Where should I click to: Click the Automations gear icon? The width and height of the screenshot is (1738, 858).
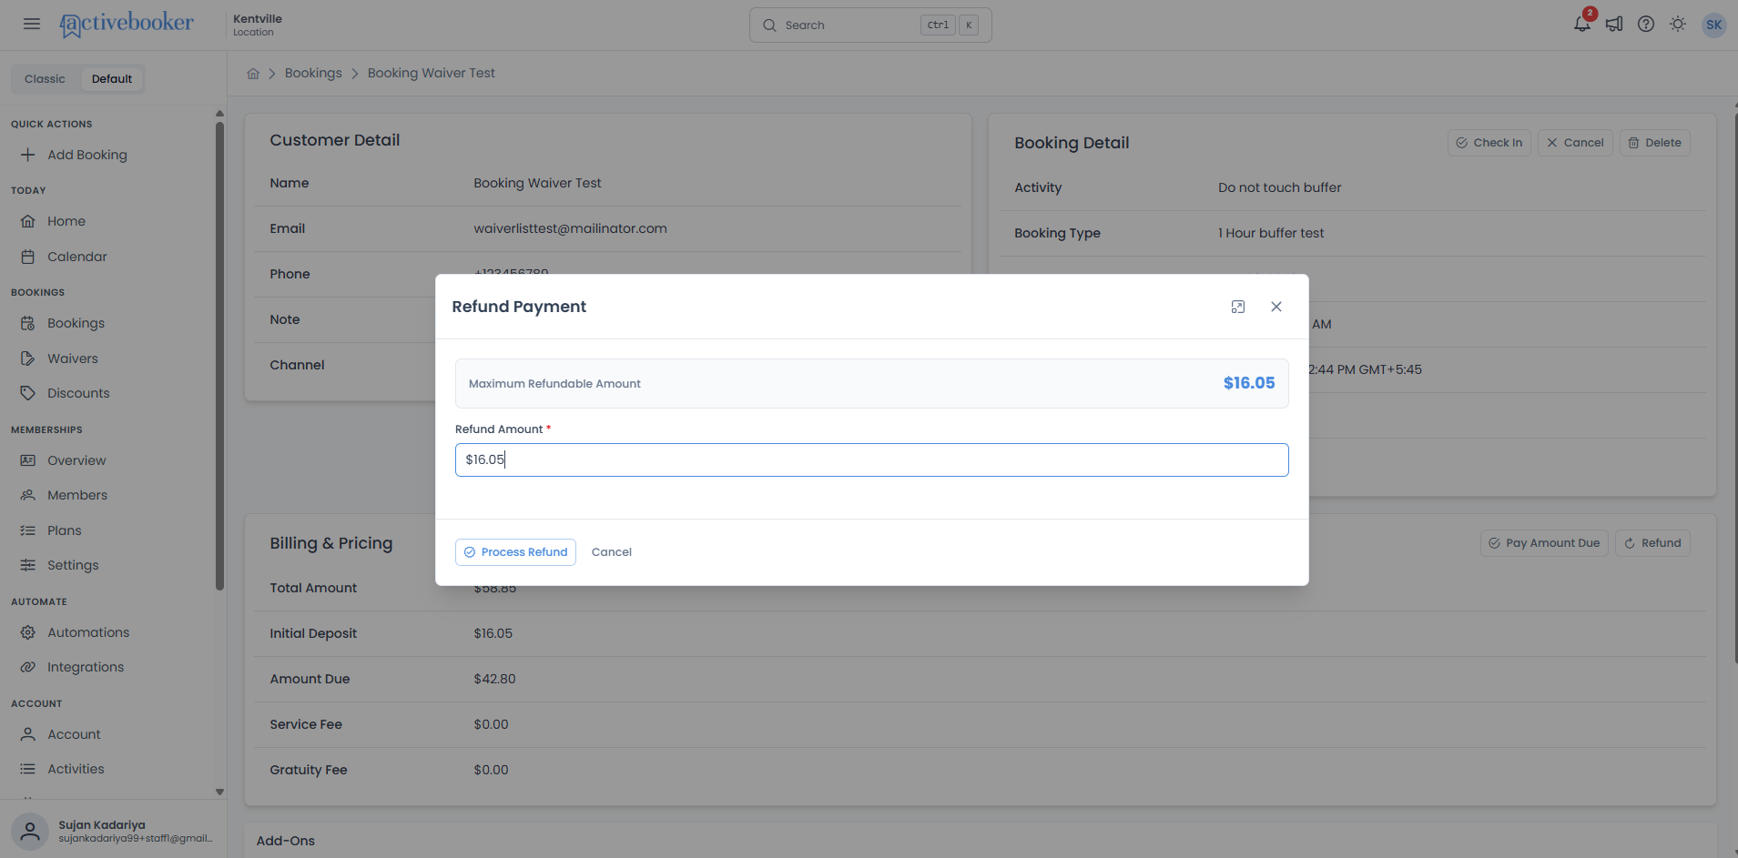[x=28, y=632]
